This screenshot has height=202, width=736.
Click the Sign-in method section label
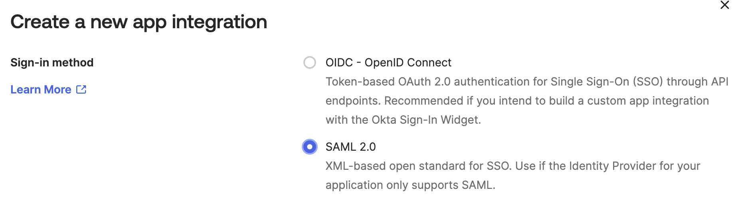[x=52, y=62]
